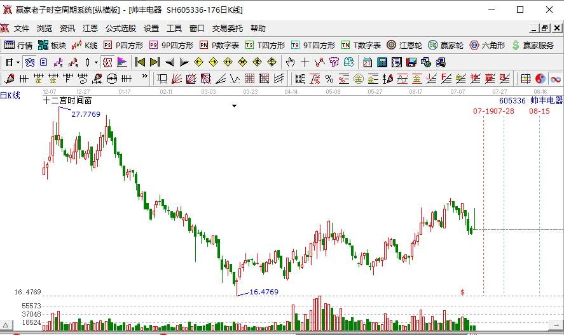Click the calendar 21 icon
Viewport: 564px width, 335px height.
coord(368,62)
